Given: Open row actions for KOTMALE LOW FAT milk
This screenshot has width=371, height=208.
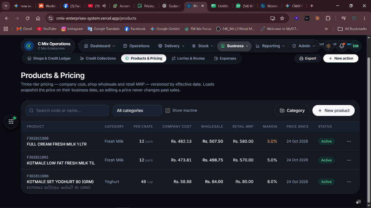Looking at the screenshot, I should [349, 160].
